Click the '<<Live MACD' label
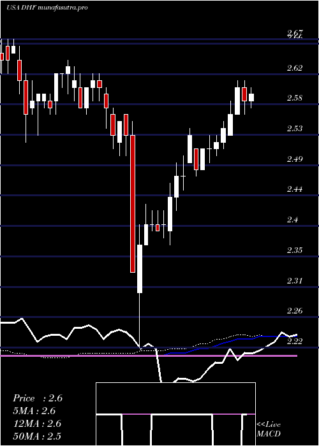 pos(269,429)
